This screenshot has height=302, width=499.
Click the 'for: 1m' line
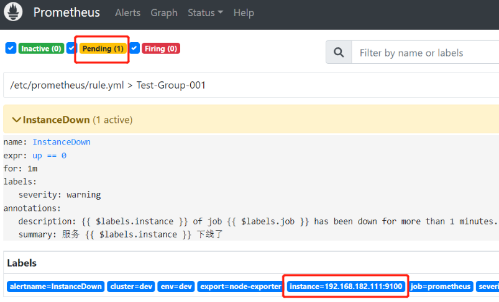pos(21,169)
